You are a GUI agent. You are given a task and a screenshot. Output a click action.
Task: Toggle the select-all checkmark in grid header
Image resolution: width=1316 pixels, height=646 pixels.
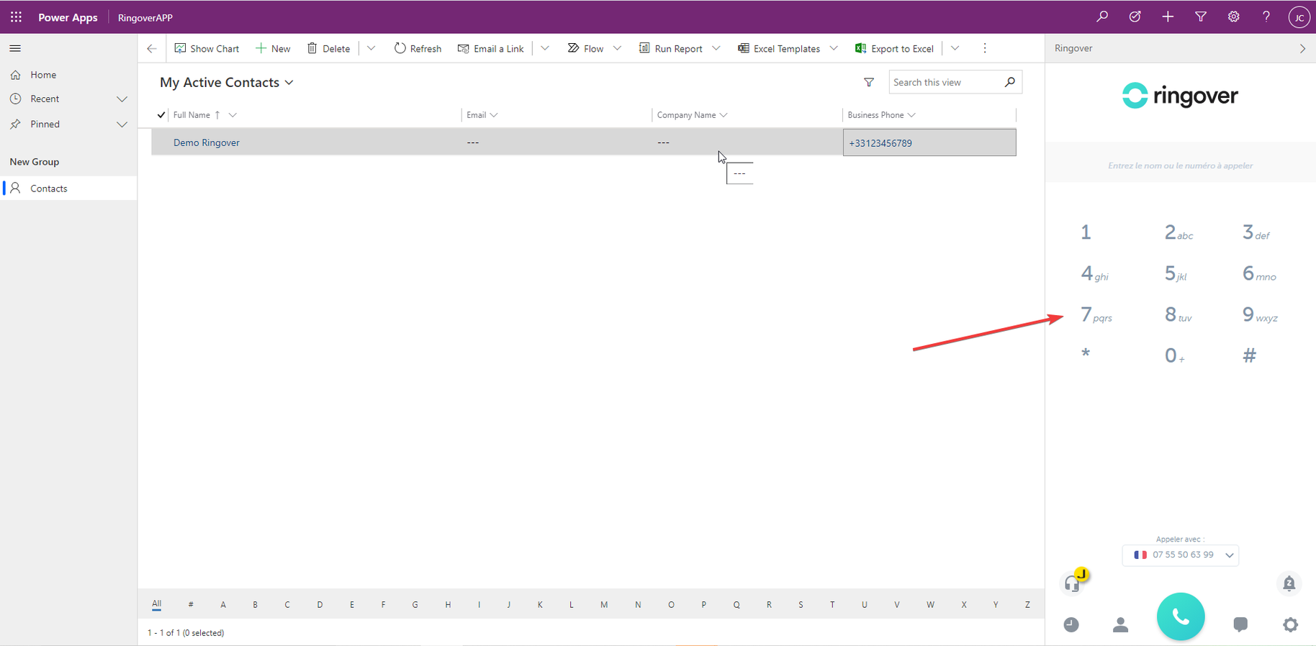pos(161,115)
